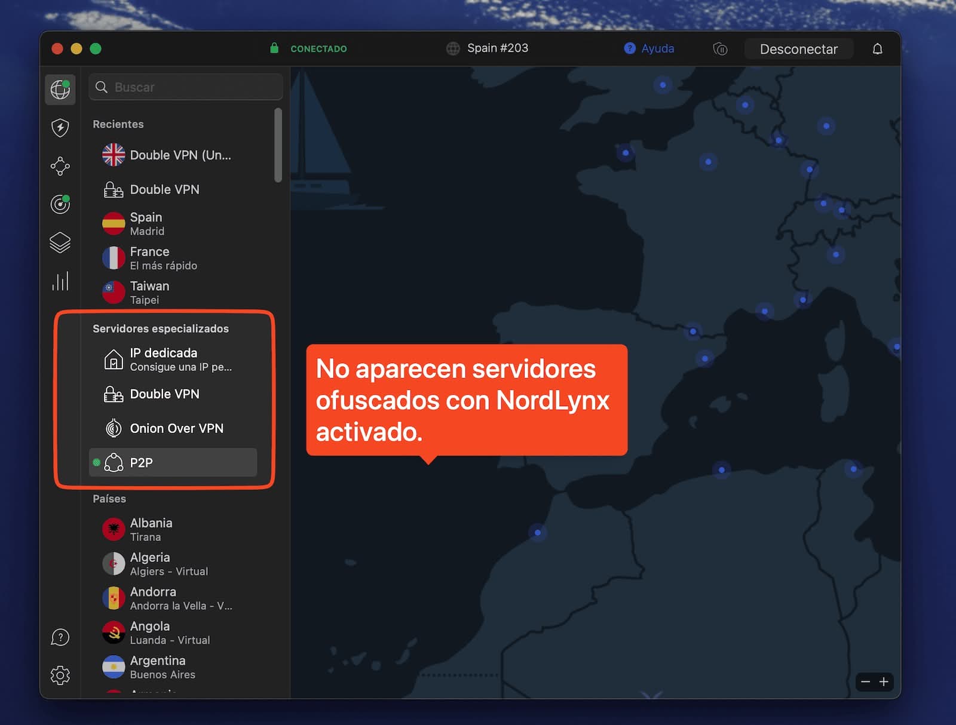Select Albania Tirana entry
956x725 pixels.
point(173,529)
